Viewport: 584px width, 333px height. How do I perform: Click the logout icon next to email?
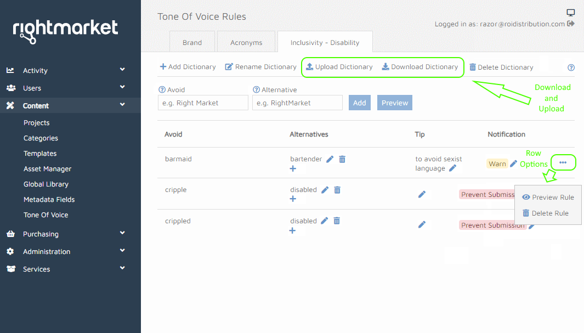(571, 24)
